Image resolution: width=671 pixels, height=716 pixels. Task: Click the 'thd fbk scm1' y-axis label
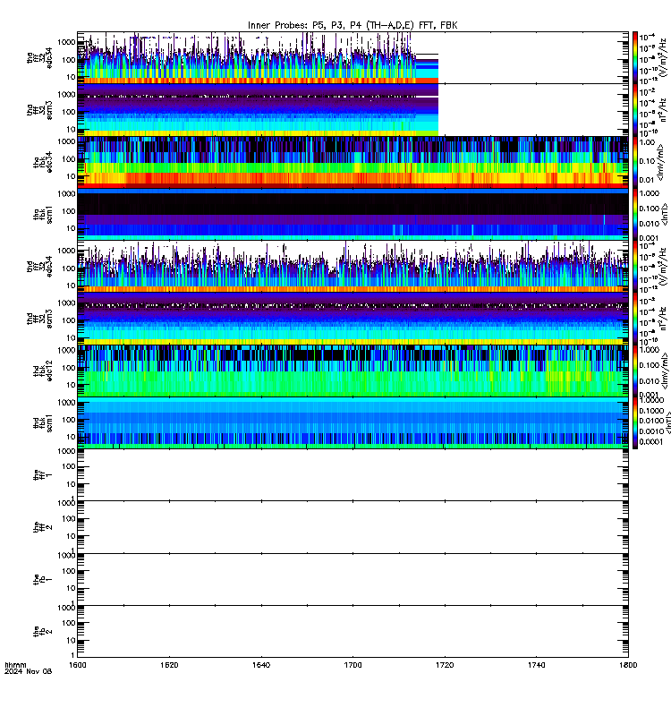pos(43,422)
